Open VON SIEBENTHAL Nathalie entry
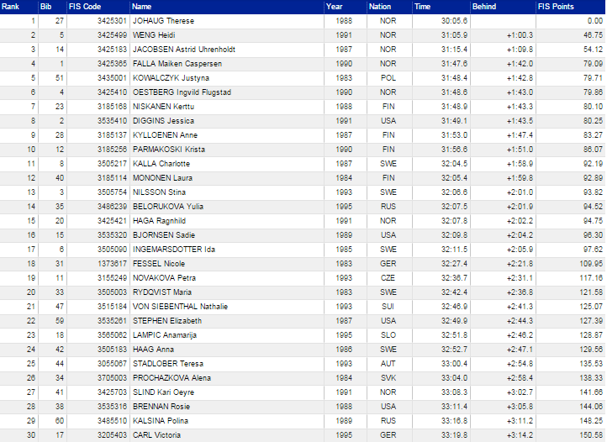 coord(180,308)
